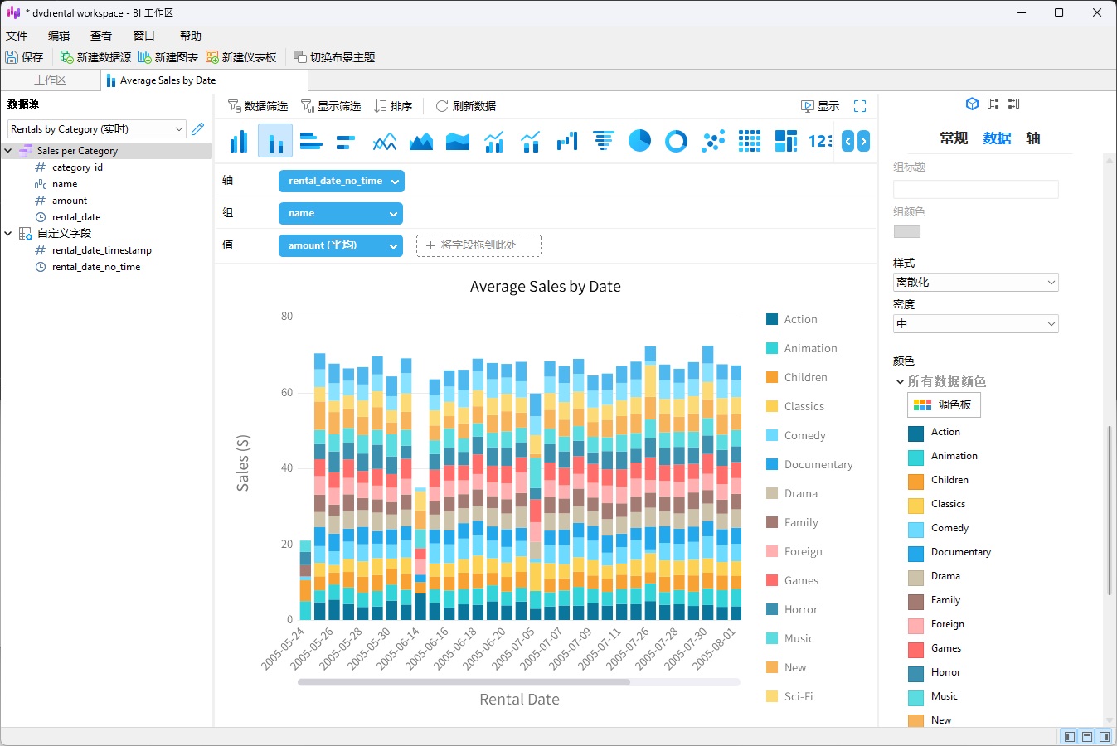Screen dimensions: 1117x746
Task: Collapse the Sales per Category tree node
Action: 7,150
